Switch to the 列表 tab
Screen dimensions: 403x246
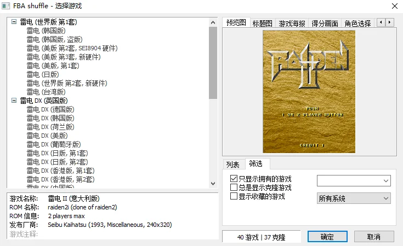233,165
